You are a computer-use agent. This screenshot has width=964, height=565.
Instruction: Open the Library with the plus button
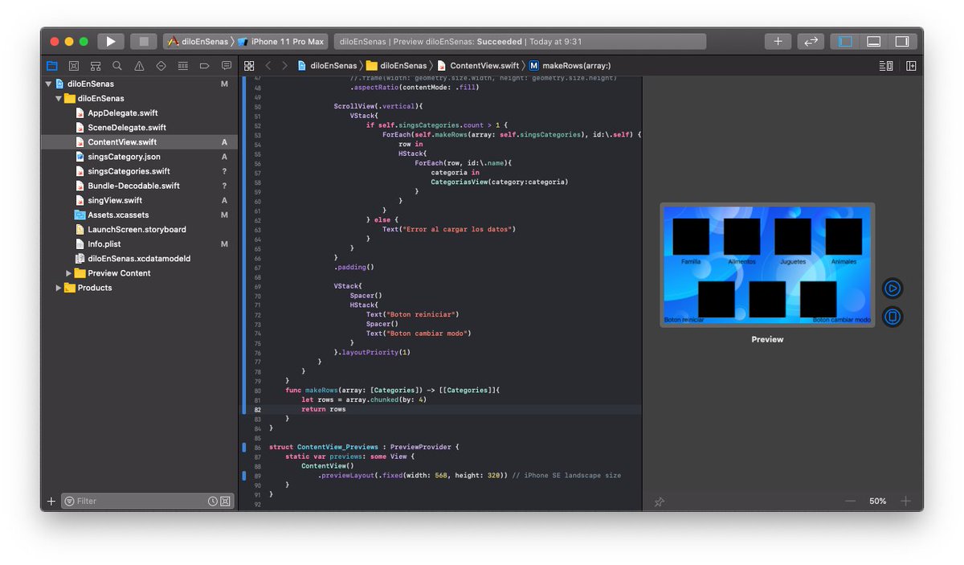coord(778,41)
